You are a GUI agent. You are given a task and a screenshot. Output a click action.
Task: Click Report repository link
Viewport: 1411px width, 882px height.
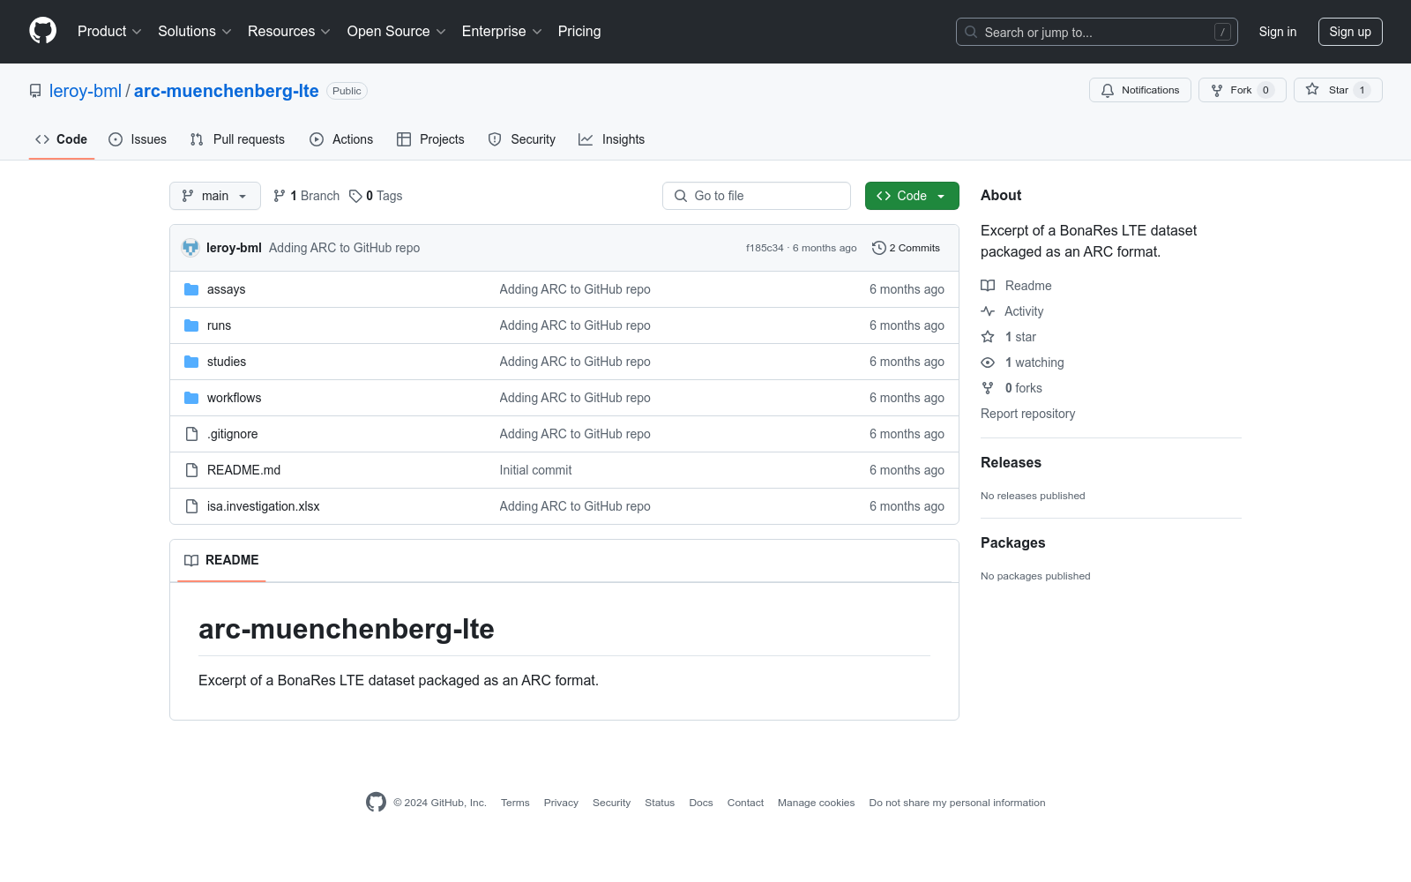point(1027,414)
